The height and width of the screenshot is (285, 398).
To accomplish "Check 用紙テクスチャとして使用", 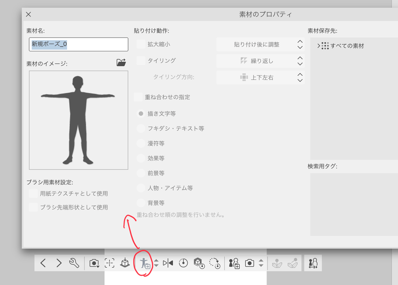I will [x=33, y=193].
